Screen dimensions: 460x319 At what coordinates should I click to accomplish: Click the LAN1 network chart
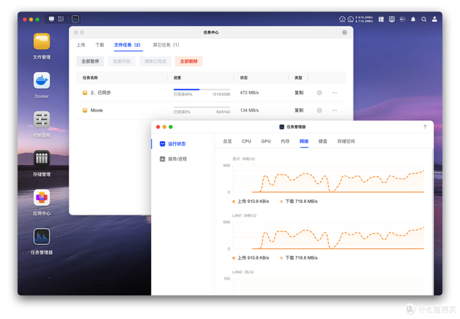point(328,235)
